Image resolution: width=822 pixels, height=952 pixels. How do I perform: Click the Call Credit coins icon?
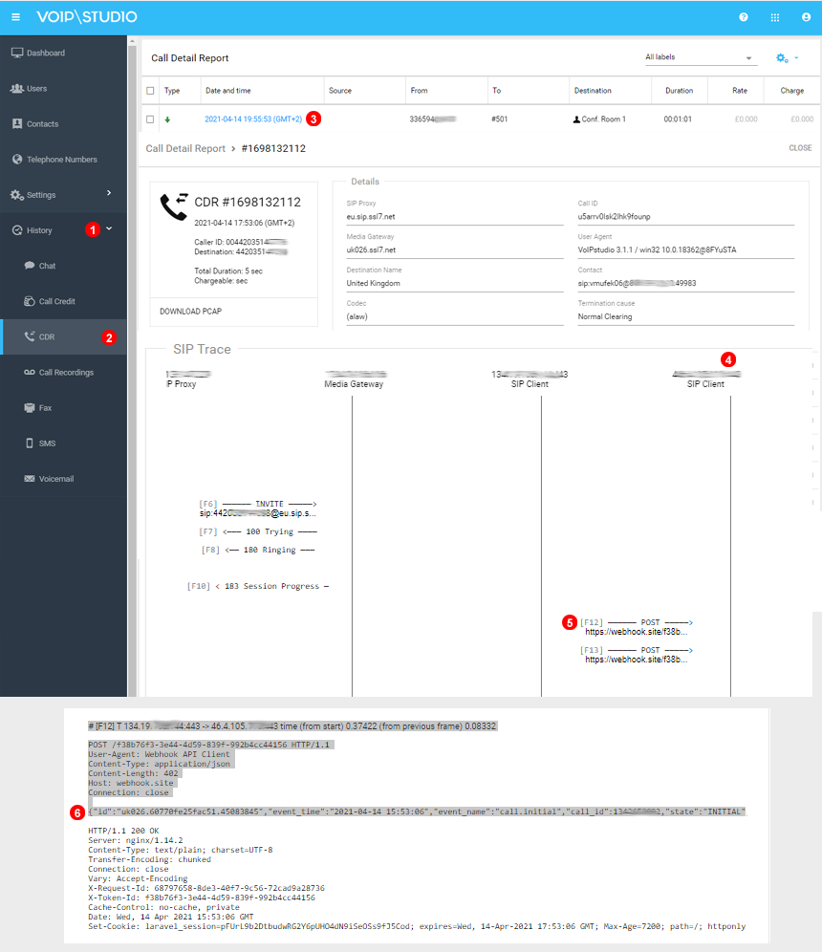point(29,301)
